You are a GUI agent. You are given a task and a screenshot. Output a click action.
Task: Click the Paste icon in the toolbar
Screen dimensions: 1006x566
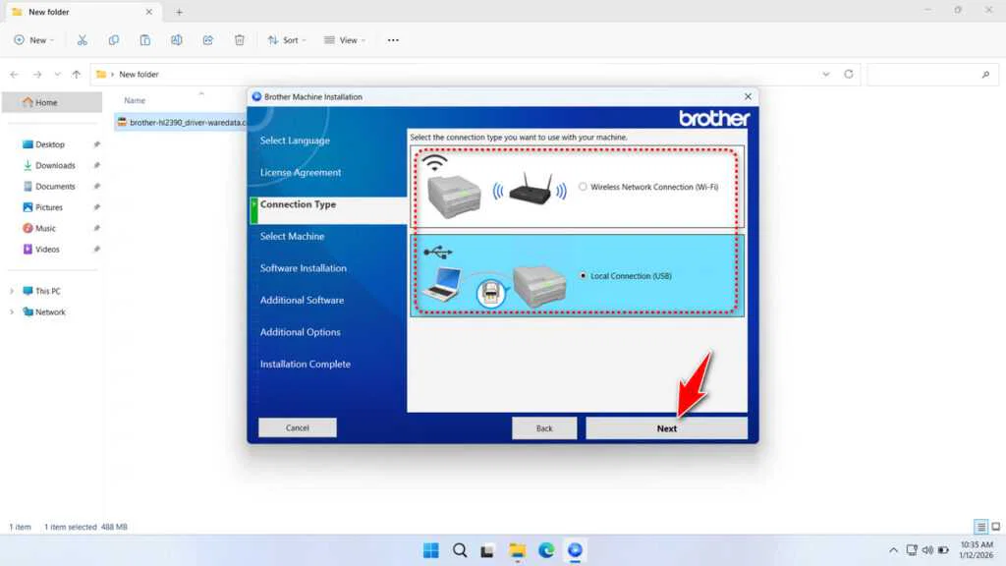click(145, 39)
